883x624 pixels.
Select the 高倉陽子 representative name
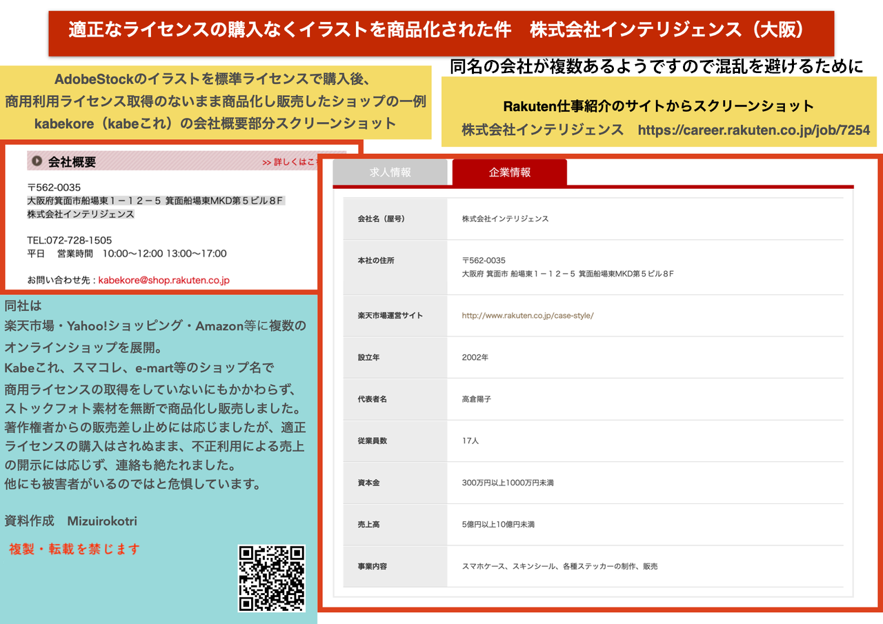tap(476, 399)
